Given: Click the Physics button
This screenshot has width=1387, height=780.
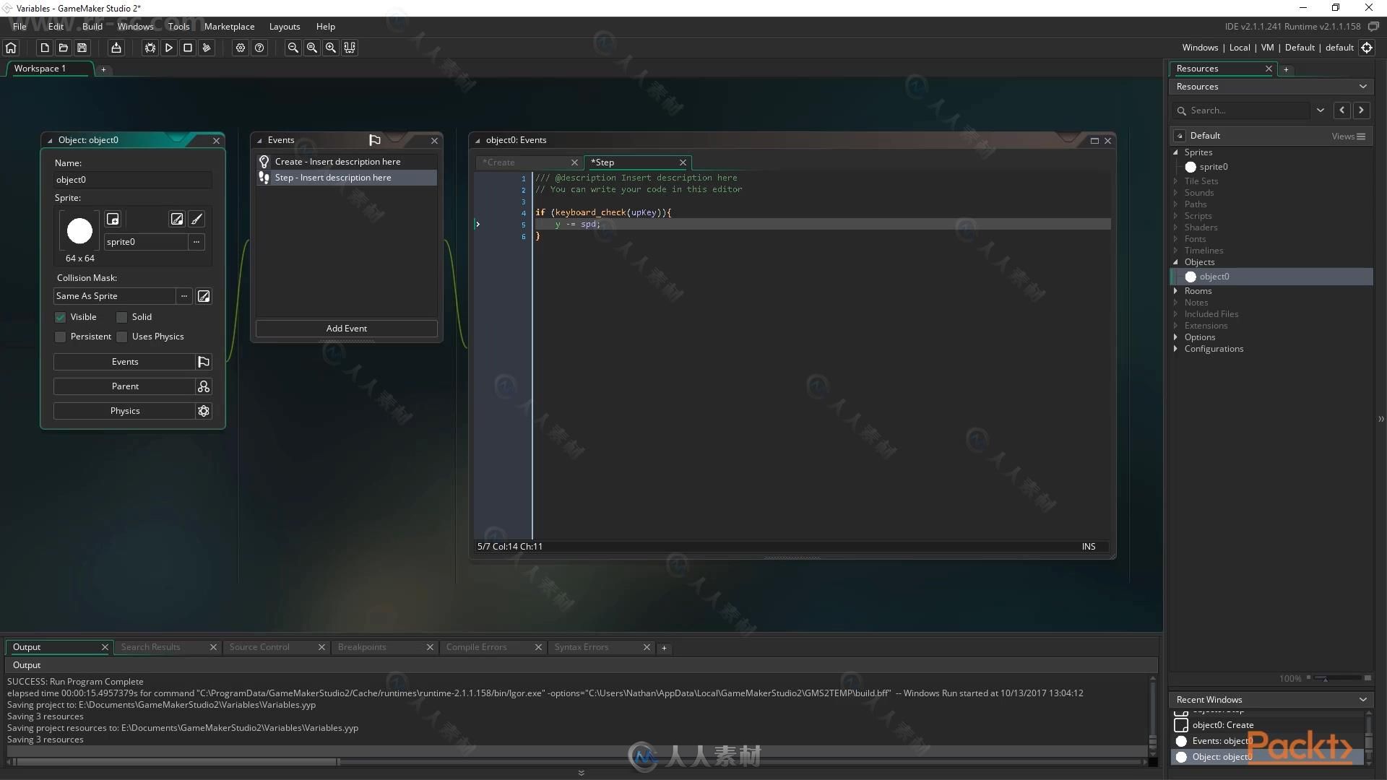Looking at the screenshot, I should tap(124, 411).
